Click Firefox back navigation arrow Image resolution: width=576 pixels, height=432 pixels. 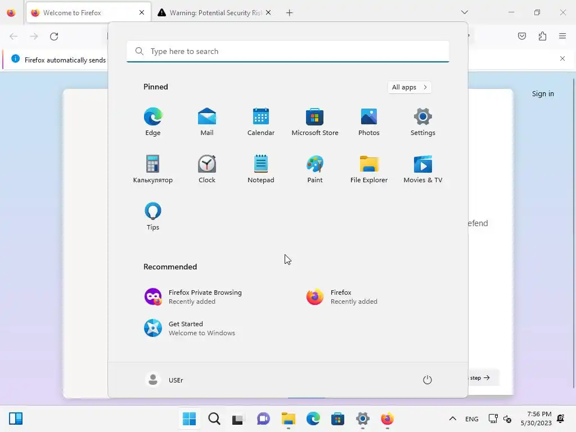point(13,37)
